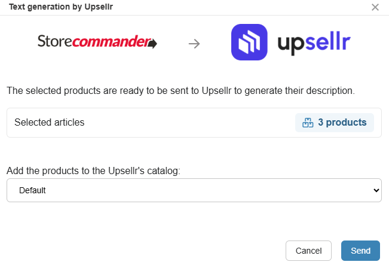Click the 'Selected articles' label

click(50, 123)
